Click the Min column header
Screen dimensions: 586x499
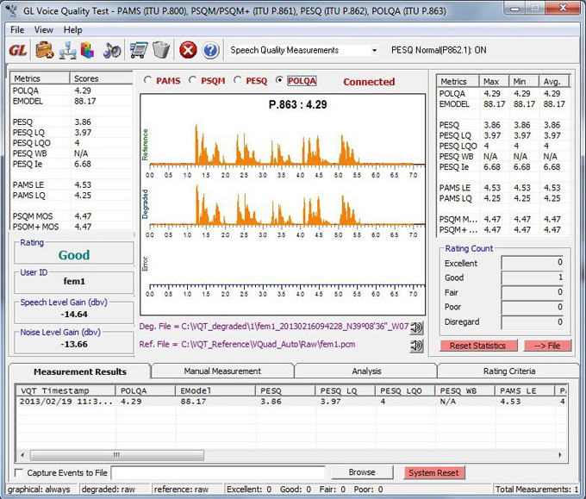pos(524,82)
